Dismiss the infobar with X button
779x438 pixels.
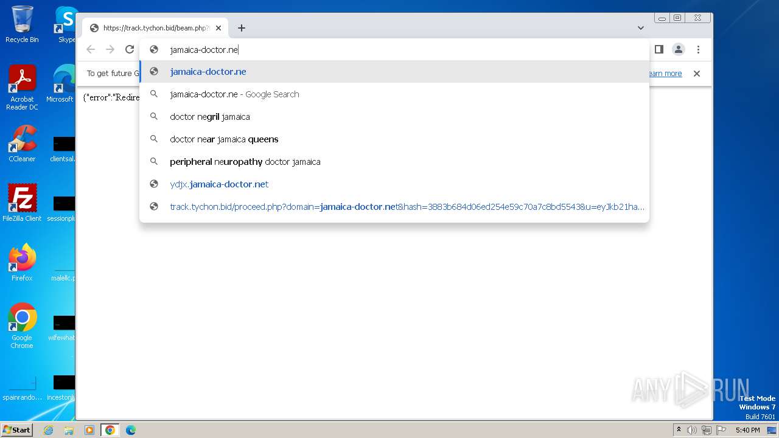697,74
